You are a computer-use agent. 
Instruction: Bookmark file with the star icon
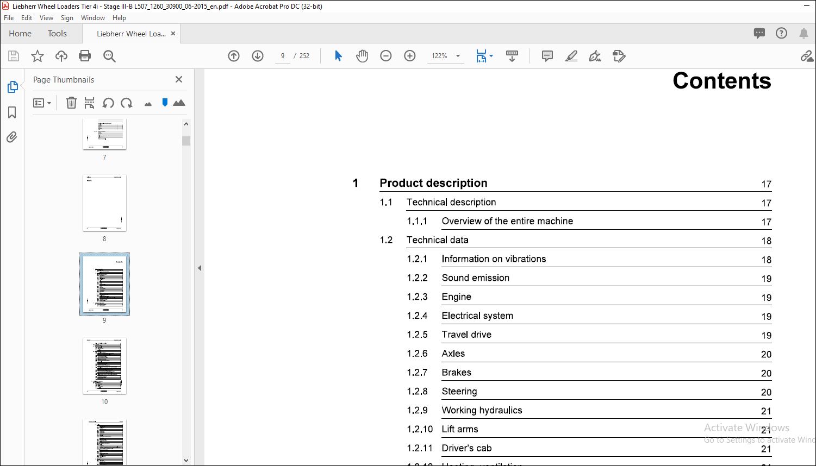(x=37, y=56)
